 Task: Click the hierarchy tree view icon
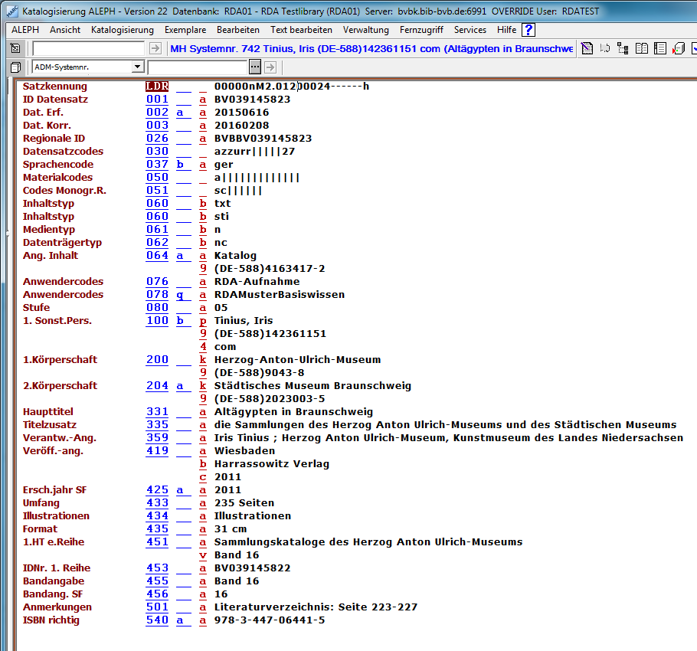click(623, 49)
